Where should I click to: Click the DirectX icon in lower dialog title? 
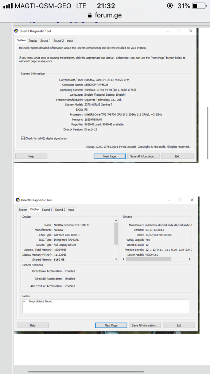click(x=18, y=200)
